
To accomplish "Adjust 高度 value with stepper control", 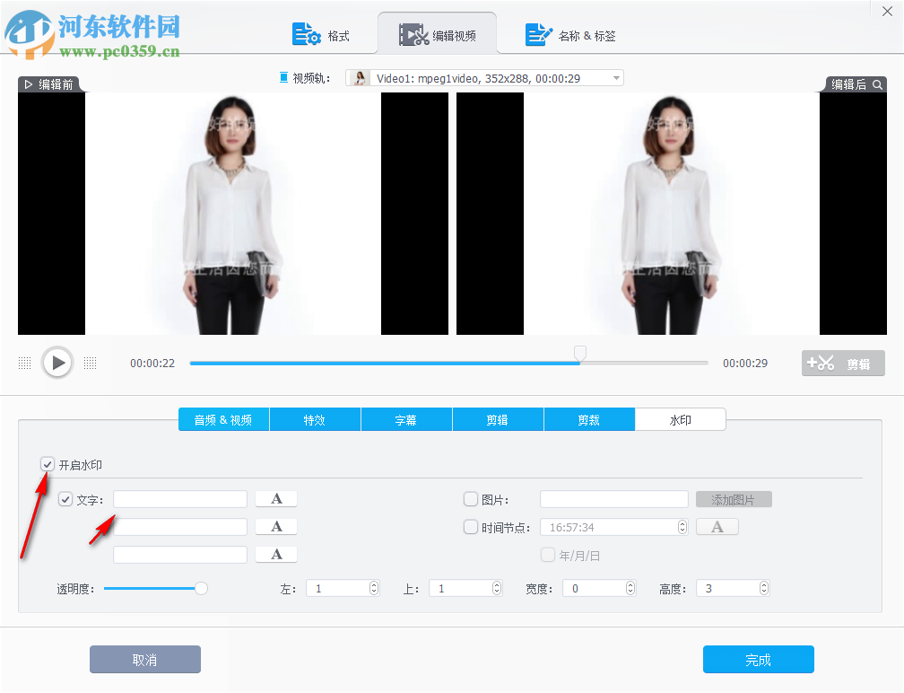I will click(762, 588).
